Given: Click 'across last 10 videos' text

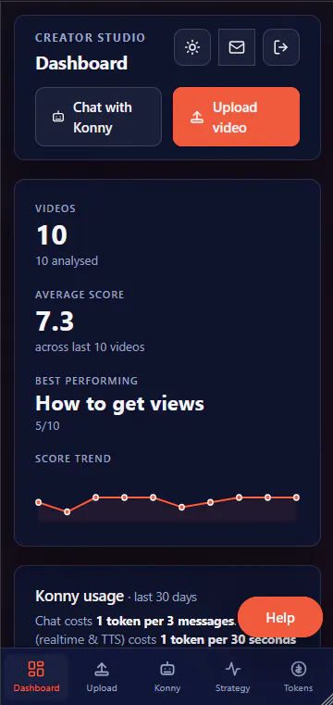Looking at the screenshot, I should point(90,347).
